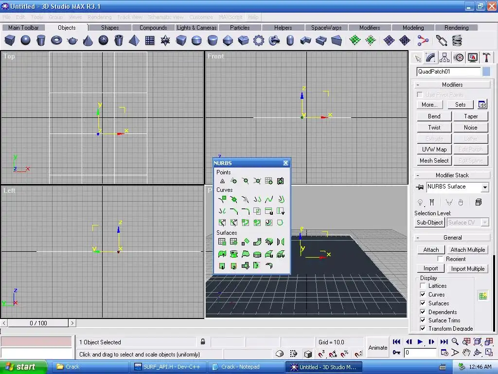Open the Create command panel arrow tab
This screenshot has width=498, height=374.
pyautogui.click(x=418, y=58)
